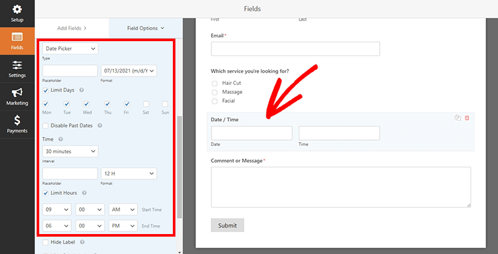Click the Comment or Message textarea

(341, 187)
